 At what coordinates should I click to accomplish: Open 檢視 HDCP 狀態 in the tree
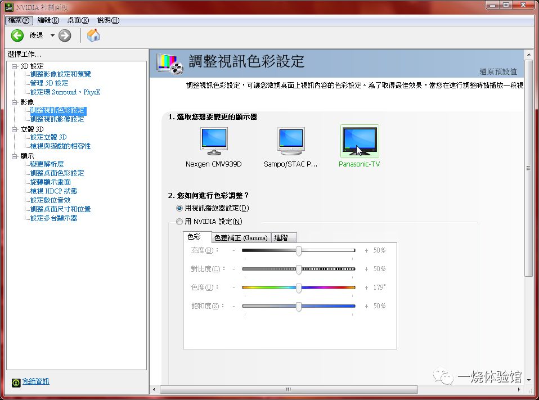point(53,191)
